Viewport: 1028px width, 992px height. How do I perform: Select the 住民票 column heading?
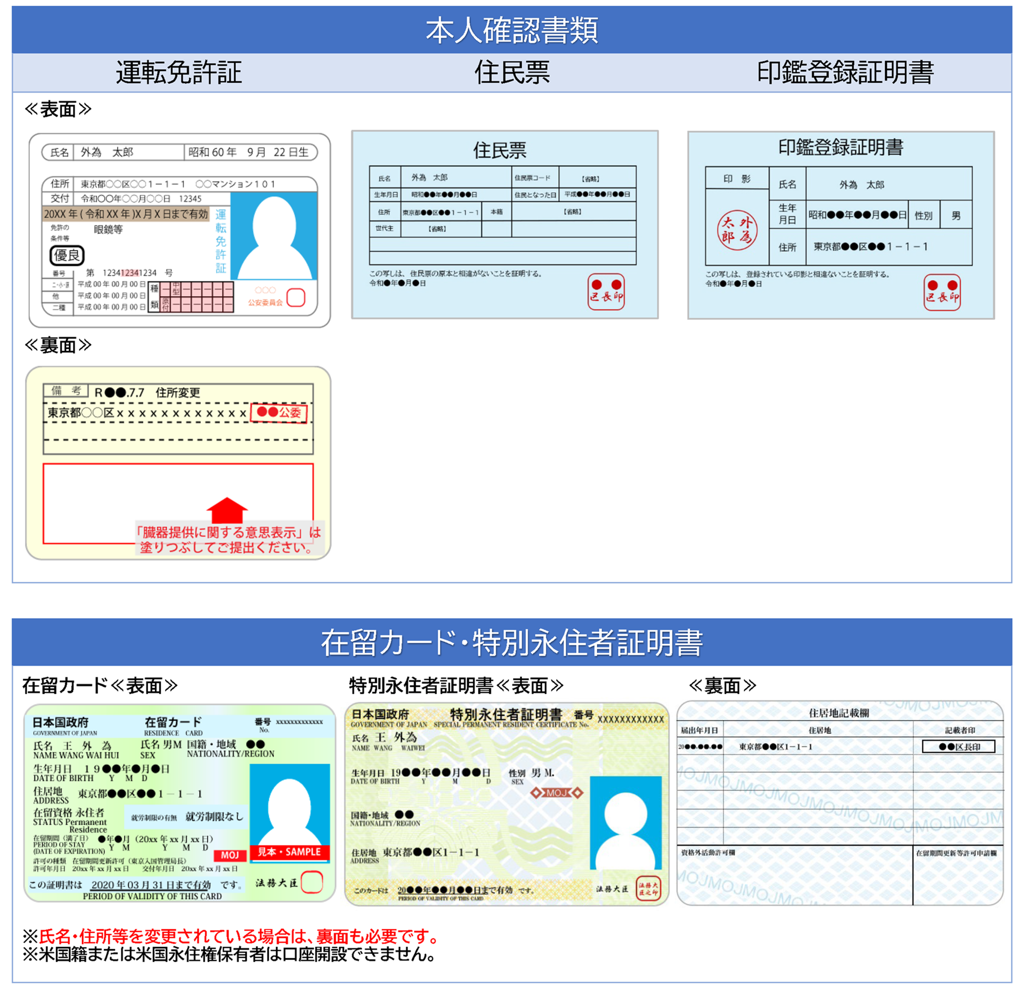pos(512,73)
